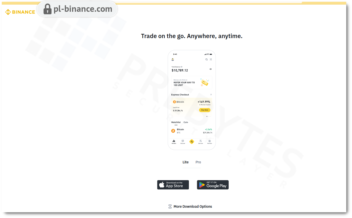Tap the yellow trade swap button

point(192,142)
